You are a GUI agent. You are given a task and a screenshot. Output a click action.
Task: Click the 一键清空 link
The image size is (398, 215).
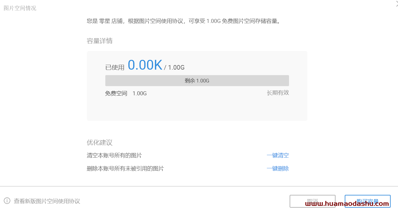(278, 155)
